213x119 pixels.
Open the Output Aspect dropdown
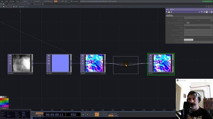pos(198,25)
